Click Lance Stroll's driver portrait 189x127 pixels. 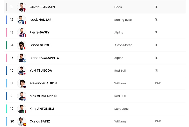(22, 45)
